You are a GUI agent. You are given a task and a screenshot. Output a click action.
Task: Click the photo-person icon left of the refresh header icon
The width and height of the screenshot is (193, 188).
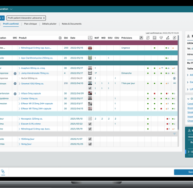click(x=141, y=38)
